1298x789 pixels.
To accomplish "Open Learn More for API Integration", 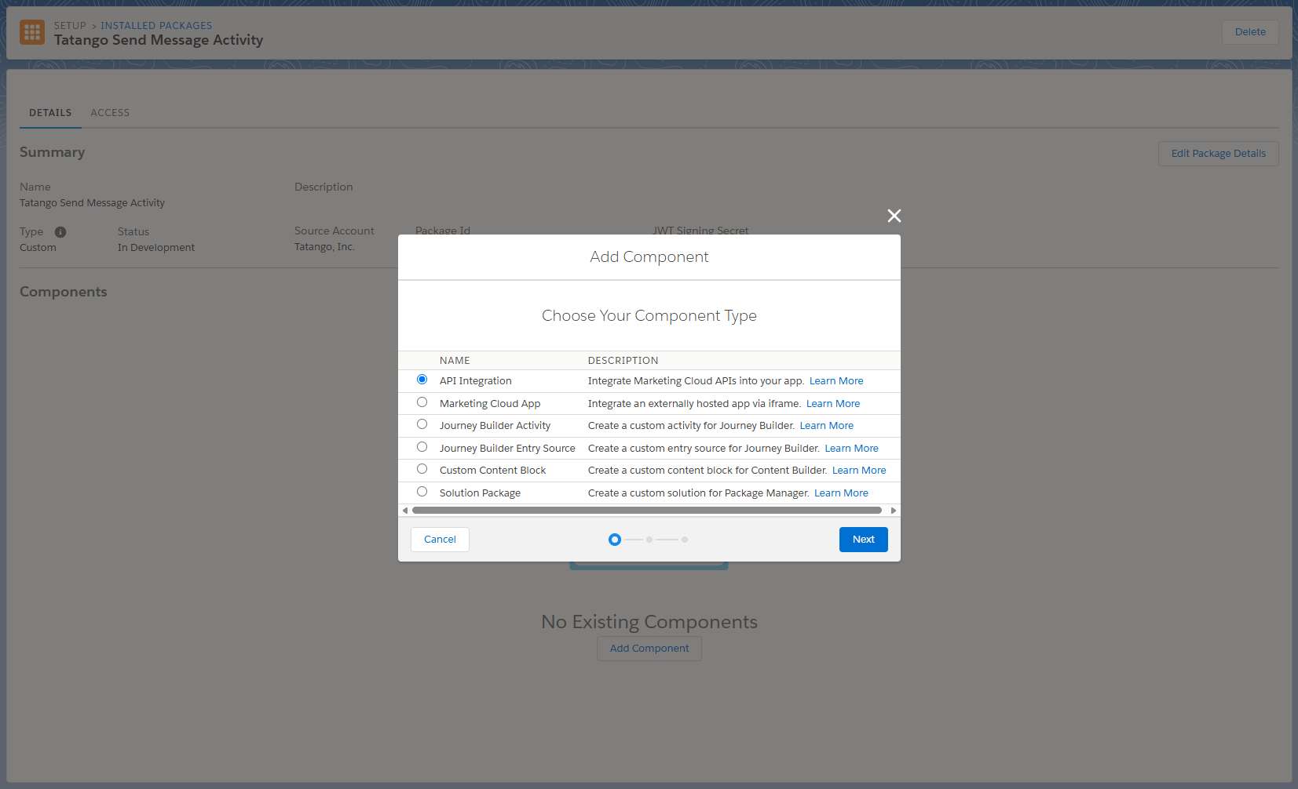I will pyautogui.click(x=836, y=381).
